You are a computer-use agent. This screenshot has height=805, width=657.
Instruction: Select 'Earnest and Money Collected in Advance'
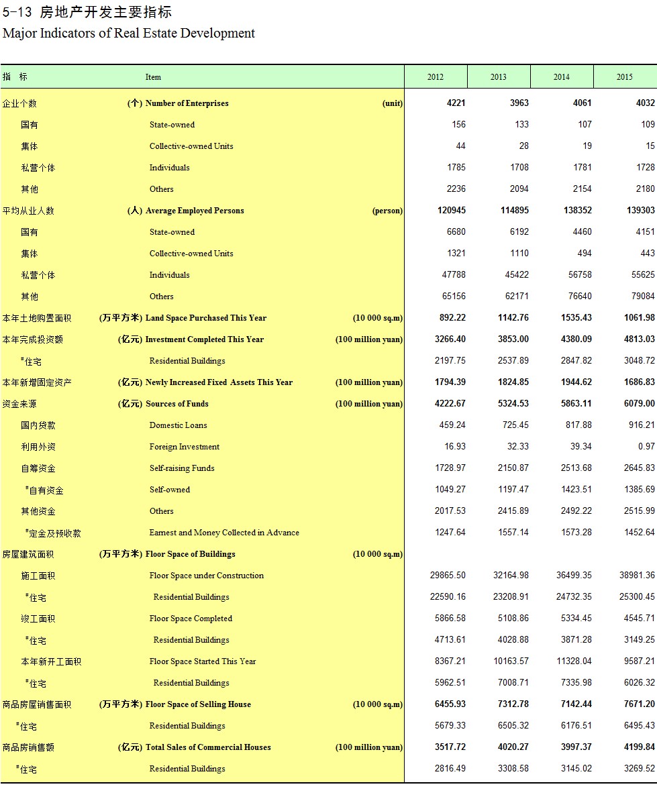[224, 533]
